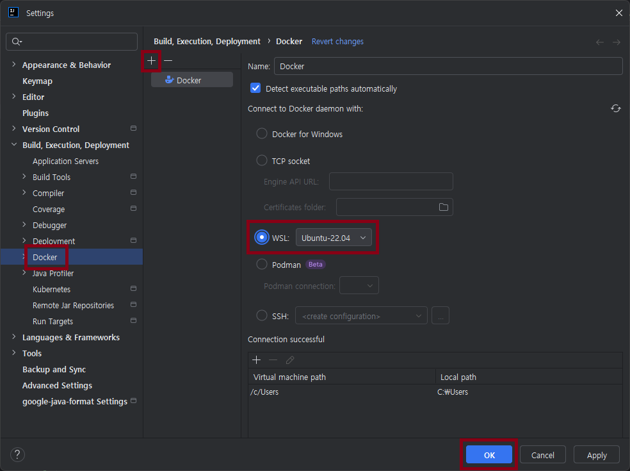Screen dimensions: 630x471
Task: Select Plugins in the settings tree
Action: coord(35,113)
